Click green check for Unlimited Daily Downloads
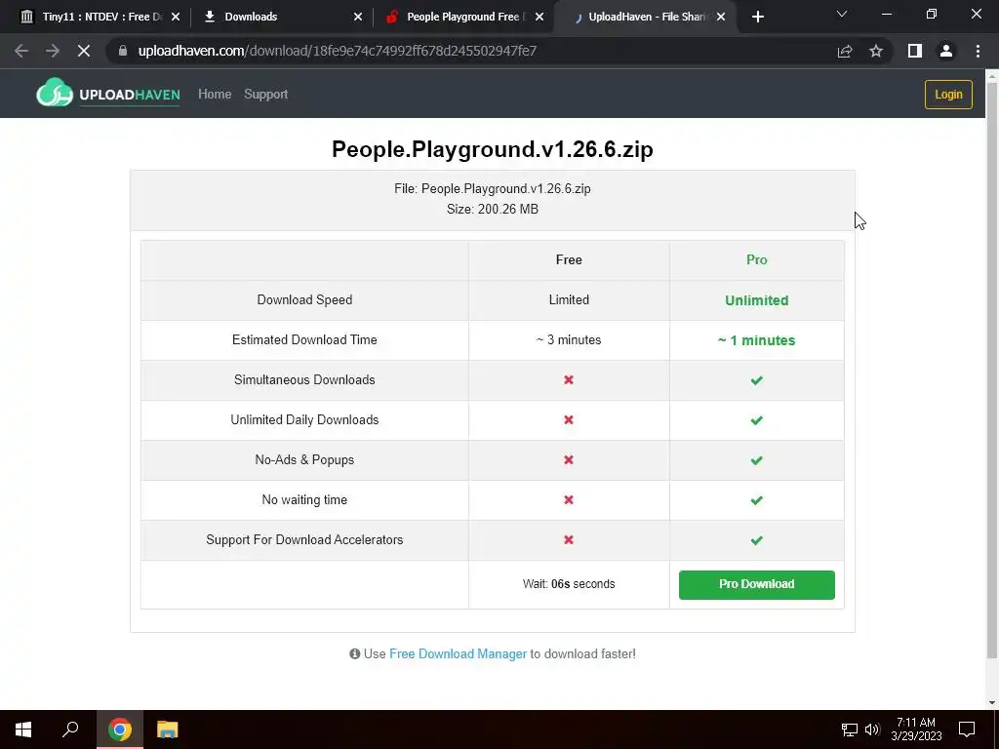 click(757, 420)
